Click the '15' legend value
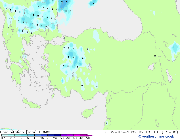Image resolution: width=180 pixels, height=139 pixels. pyautogui.click(x=42, y=138)
